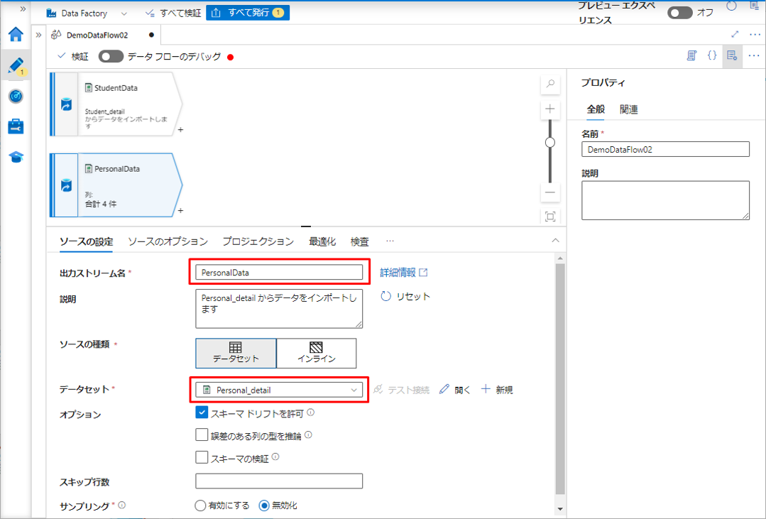766x519 pixels.
Task: Click the スキップ行数 input field
Action: click(x=279, y=481)
